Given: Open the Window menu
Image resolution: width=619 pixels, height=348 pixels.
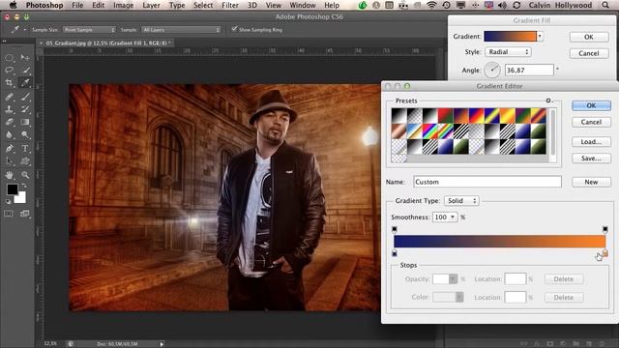Looking at the screenshot, I should 303,5.
